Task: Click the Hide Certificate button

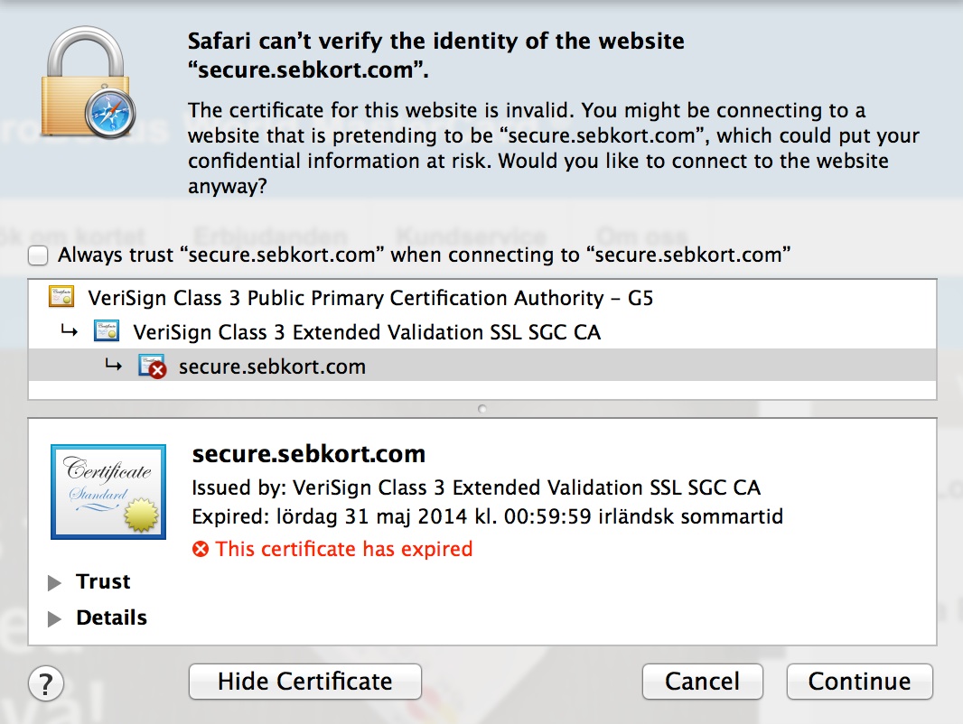Action: [x=305, y=682]
